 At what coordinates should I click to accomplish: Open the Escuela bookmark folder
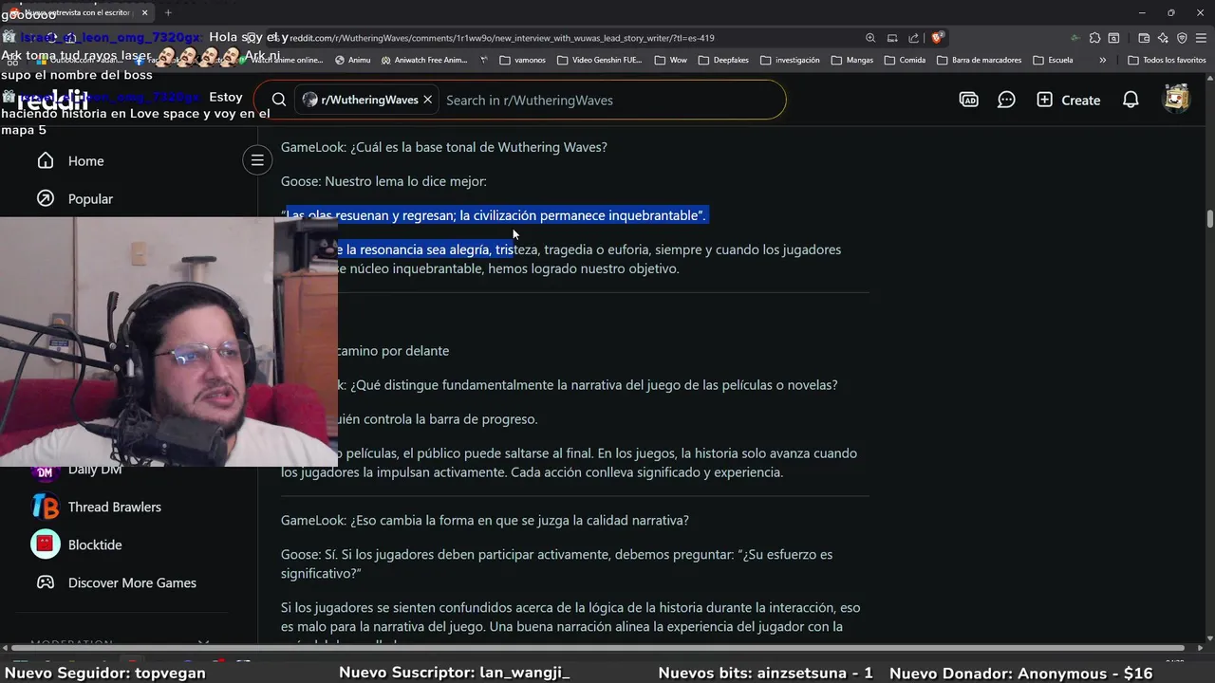(1053, 60)
